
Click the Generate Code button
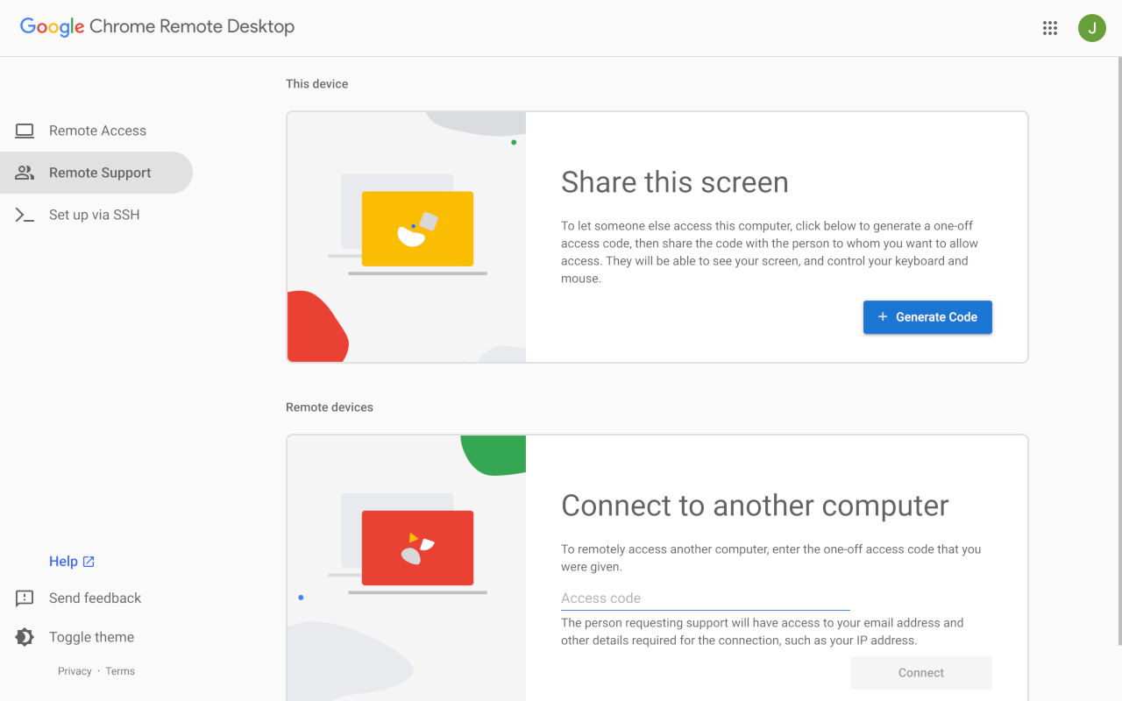927,317
